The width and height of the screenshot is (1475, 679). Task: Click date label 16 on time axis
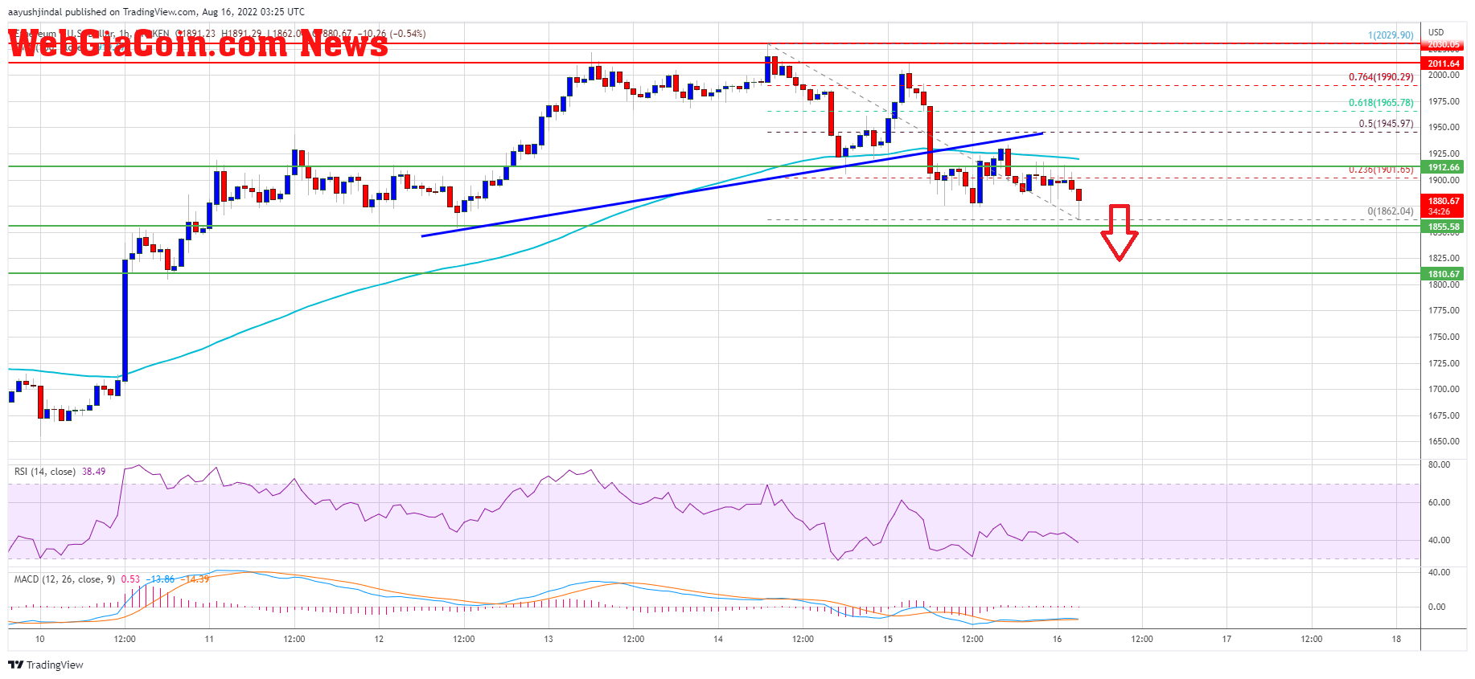coord(1058,639)
